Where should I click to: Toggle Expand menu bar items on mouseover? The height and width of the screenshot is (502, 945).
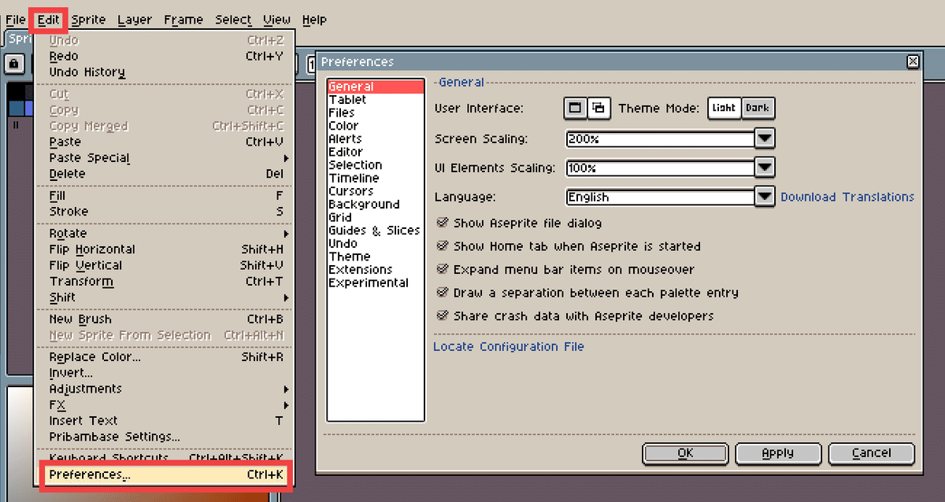coord(443,268)
